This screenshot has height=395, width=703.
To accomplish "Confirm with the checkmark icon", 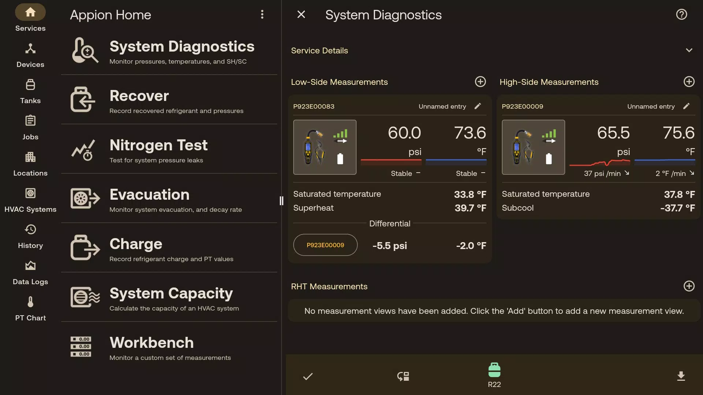I will 308,376.
